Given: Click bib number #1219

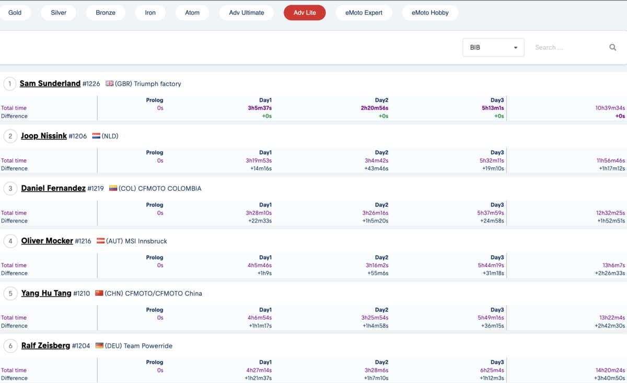Looking at the screenshot, I should [x=96, y=189].
